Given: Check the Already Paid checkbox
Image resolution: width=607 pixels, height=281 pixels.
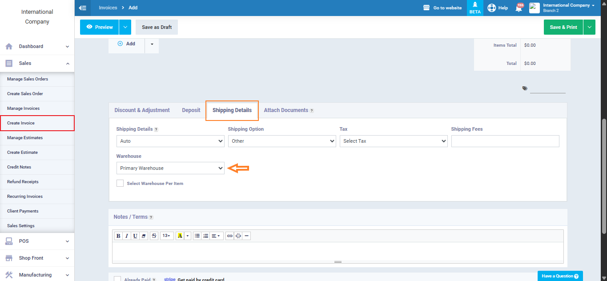Looking at the screenshot, I should pos(117,279).
